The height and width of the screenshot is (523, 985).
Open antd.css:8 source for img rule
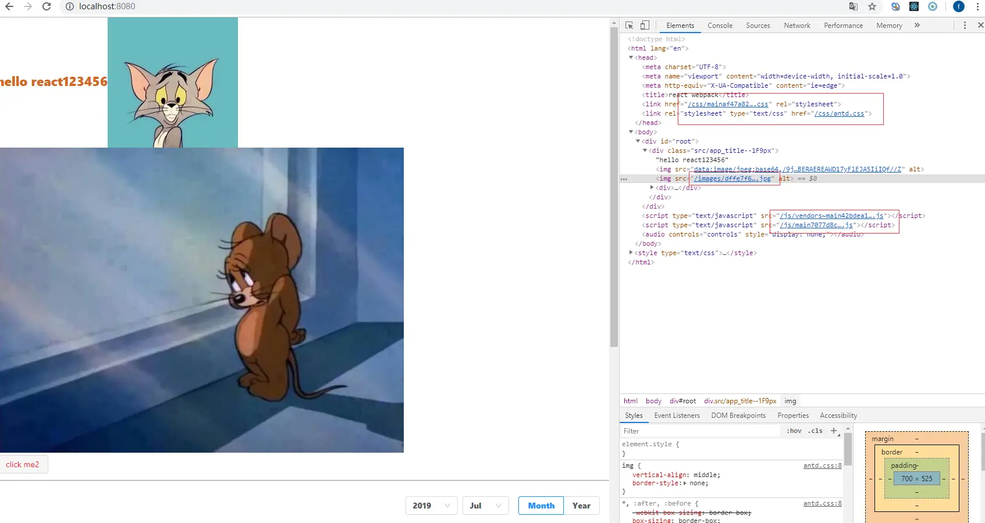[x=822, y=466]
